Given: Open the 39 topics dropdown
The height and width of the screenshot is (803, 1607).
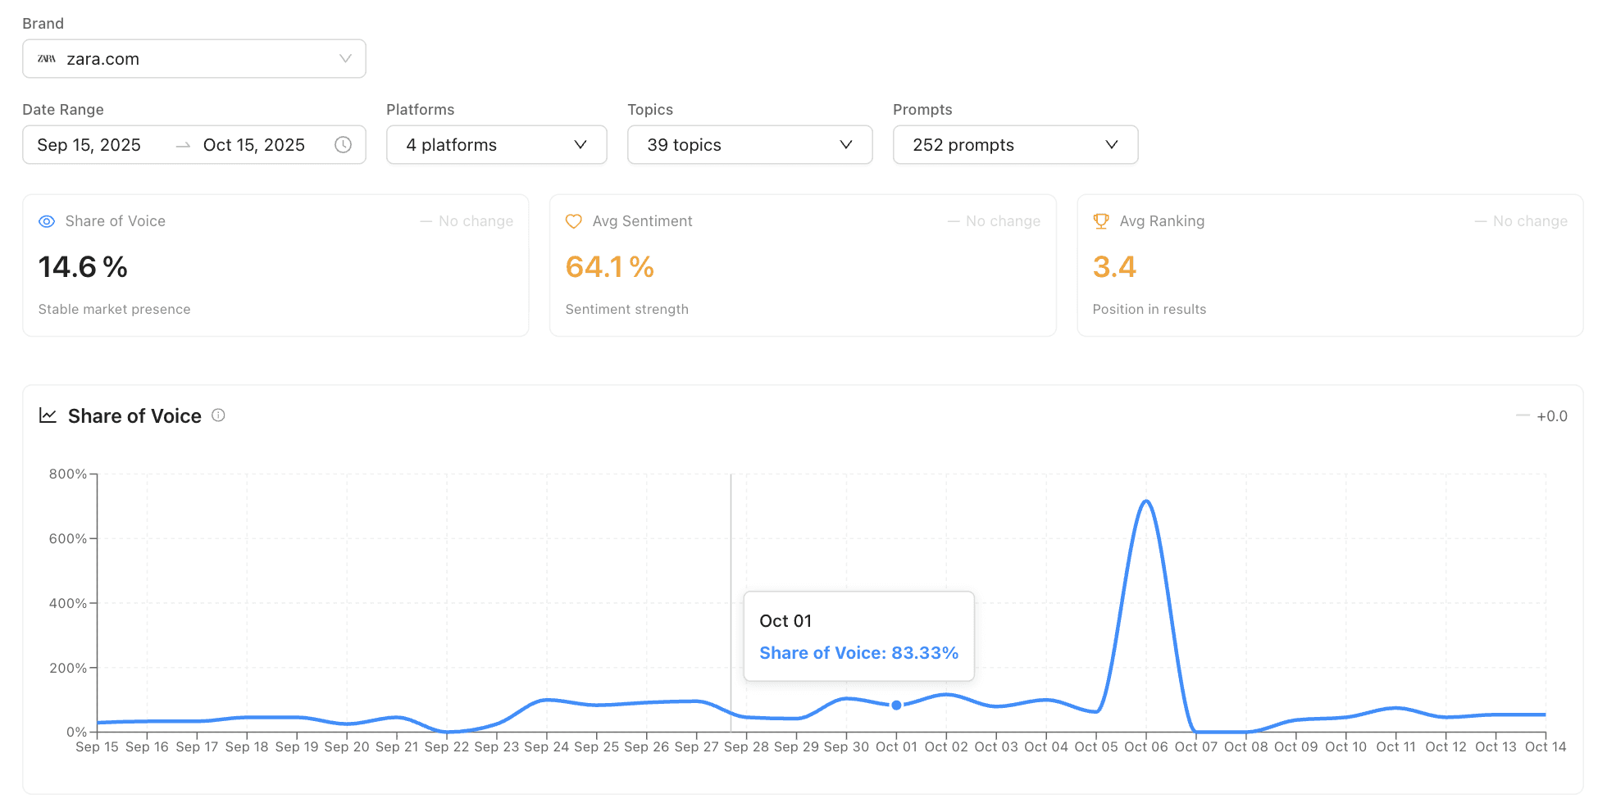Looking at the screenshot, I should (x=749, y=145).
